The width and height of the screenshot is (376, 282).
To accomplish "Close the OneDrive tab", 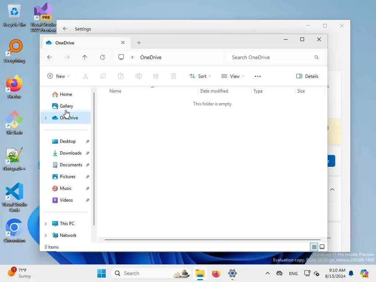I will pyautogui.click(x=123, y=43).
